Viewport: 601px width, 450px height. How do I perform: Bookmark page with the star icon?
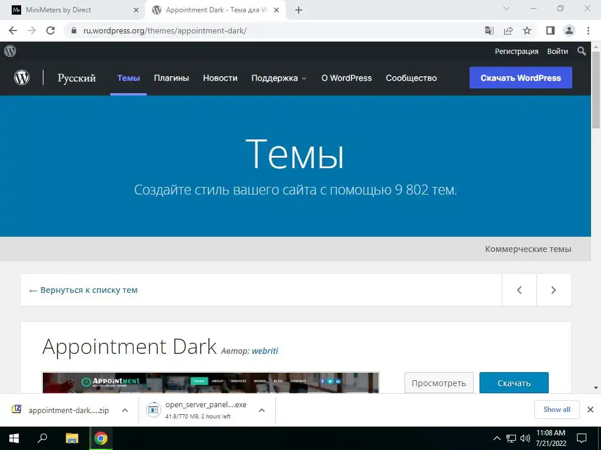click(x=527, y=30)
